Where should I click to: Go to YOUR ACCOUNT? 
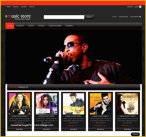tap(123, 17)
